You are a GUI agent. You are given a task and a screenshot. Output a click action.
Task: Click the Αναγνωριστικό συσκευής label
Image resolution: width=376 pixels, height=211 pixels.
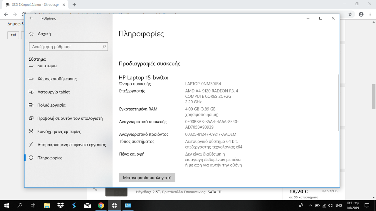[143, 122]
